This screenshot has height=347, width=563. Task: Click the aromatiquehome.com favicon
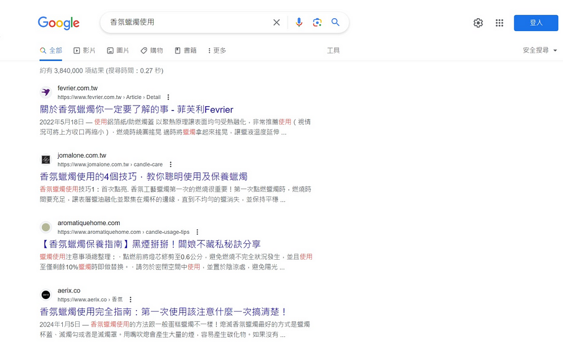coord(46,227)
